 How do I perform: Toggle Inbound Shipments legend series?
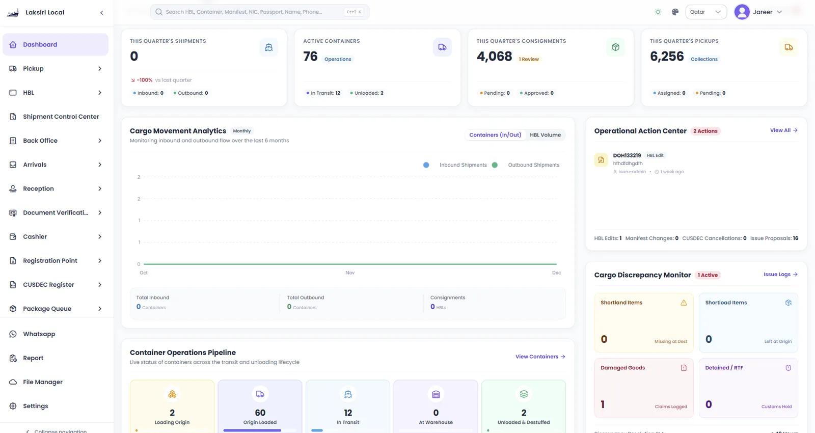point(455,165)
